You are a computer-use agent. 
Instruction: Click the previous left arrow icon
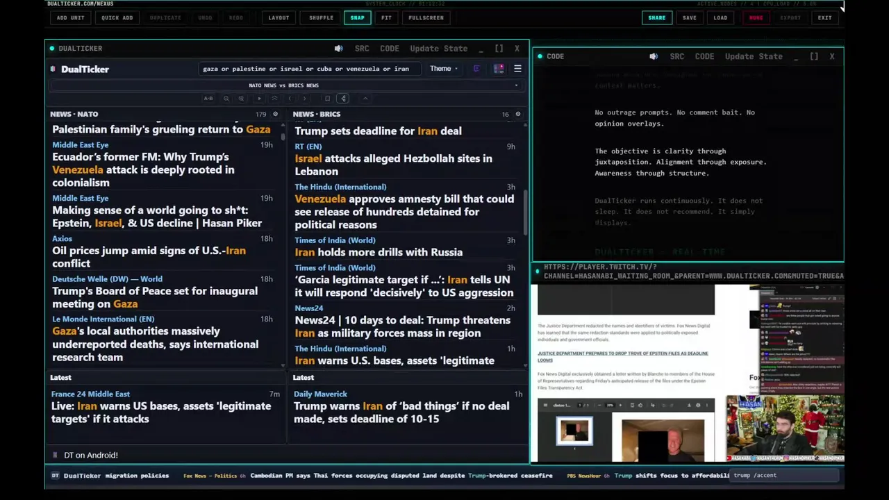(290, 99)
